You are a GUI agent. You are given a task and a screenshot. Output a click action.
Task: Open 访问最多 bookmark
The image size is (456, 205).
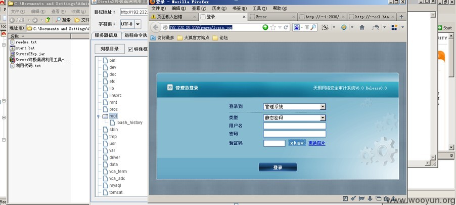pos(163,37)
